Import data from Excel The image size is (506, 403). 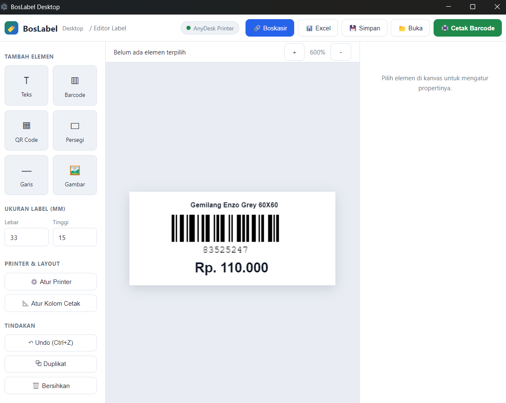tap(318, 28)
